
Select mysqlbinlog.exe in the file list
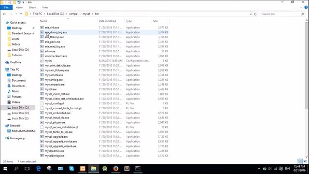(x=55, y=156)
